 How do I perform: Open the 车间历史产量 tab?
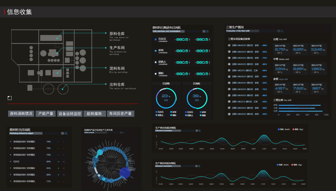pyautogui.click(x=120, y=114)
